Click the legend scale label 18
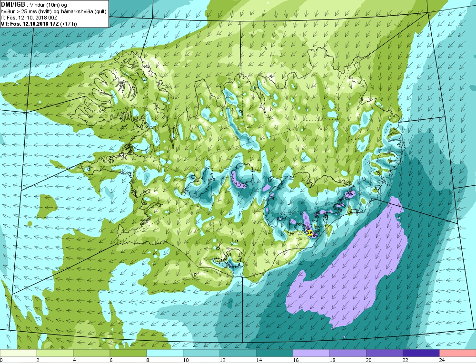476x363 pixels. [332, 360]
